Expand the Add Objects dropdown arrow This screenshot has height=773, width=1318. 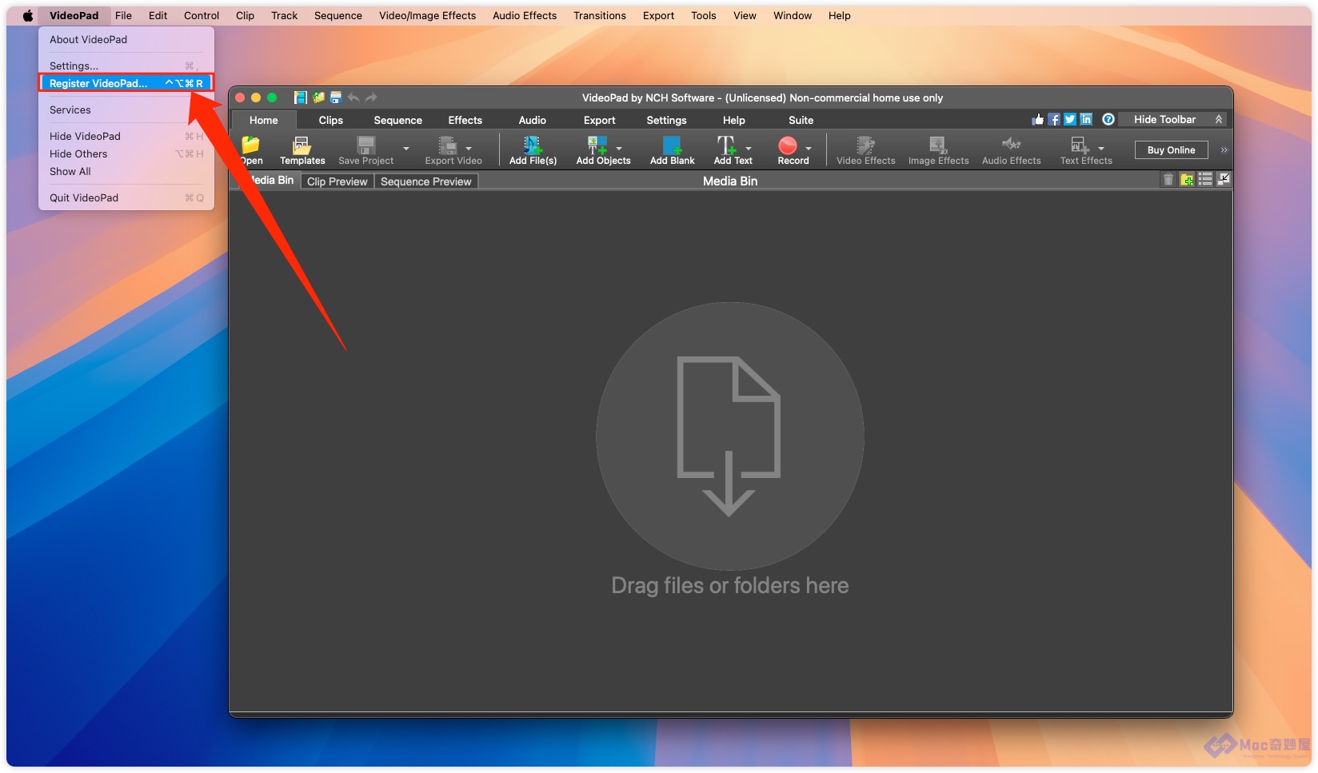619,149
